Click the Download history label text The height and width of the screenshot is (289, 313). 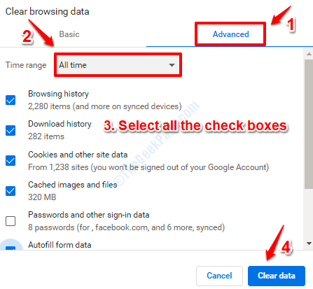[60, 124]
